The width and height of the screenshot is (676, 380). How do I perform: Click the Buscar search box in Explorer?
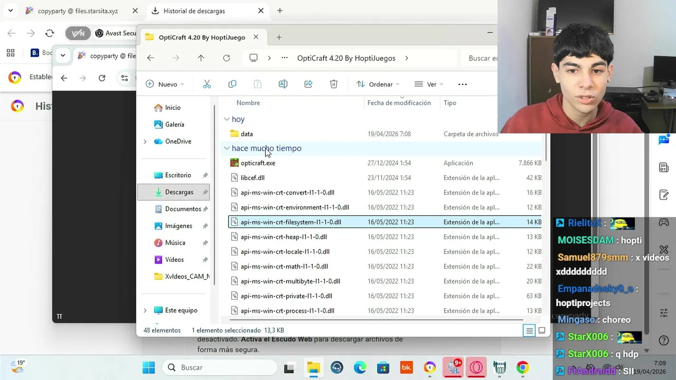click(x=481, y=58)
